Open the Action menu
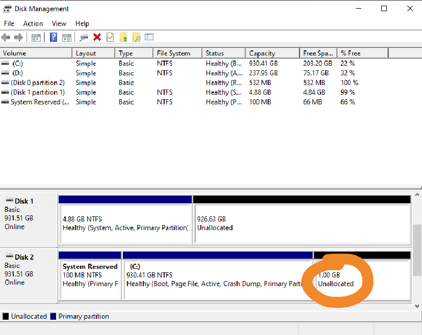422x335 pixels. click(33, 23)
